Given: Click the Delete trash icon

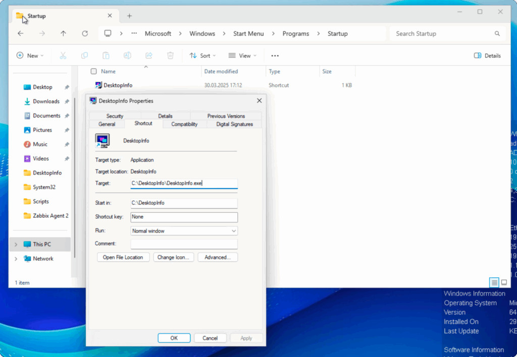Looking at the screenshot, I should [170, 55].
